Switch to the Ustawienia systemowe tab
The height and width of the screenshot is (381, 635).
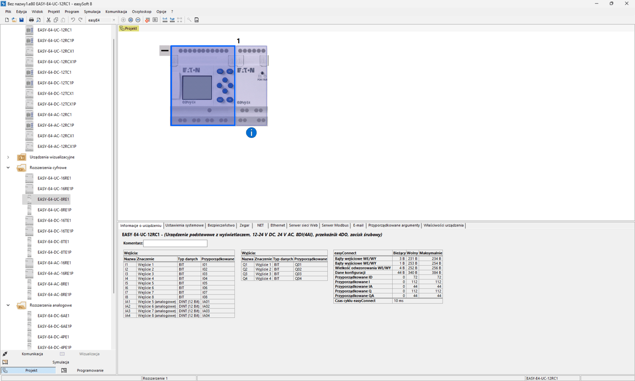click(184, 225)
